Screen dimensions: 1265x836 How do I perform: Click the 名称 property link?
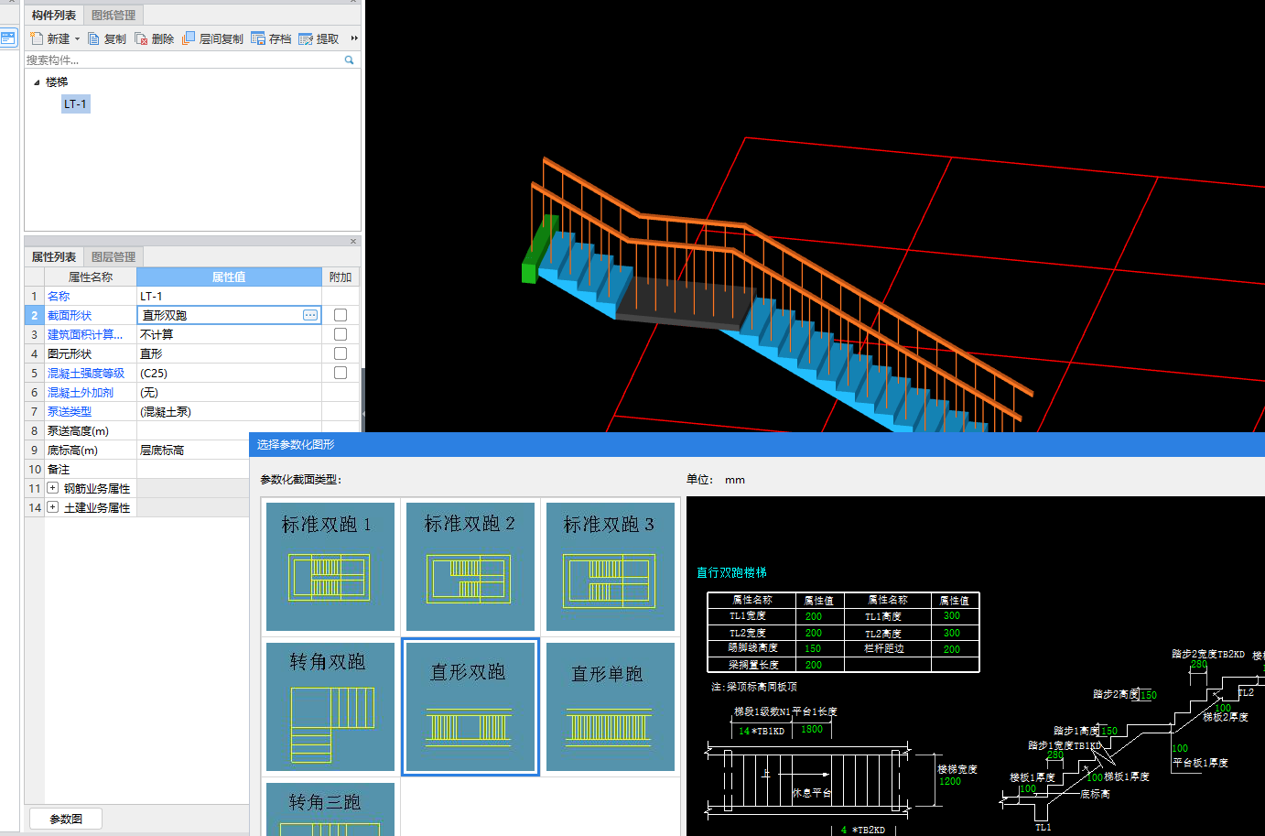point(59,296)
